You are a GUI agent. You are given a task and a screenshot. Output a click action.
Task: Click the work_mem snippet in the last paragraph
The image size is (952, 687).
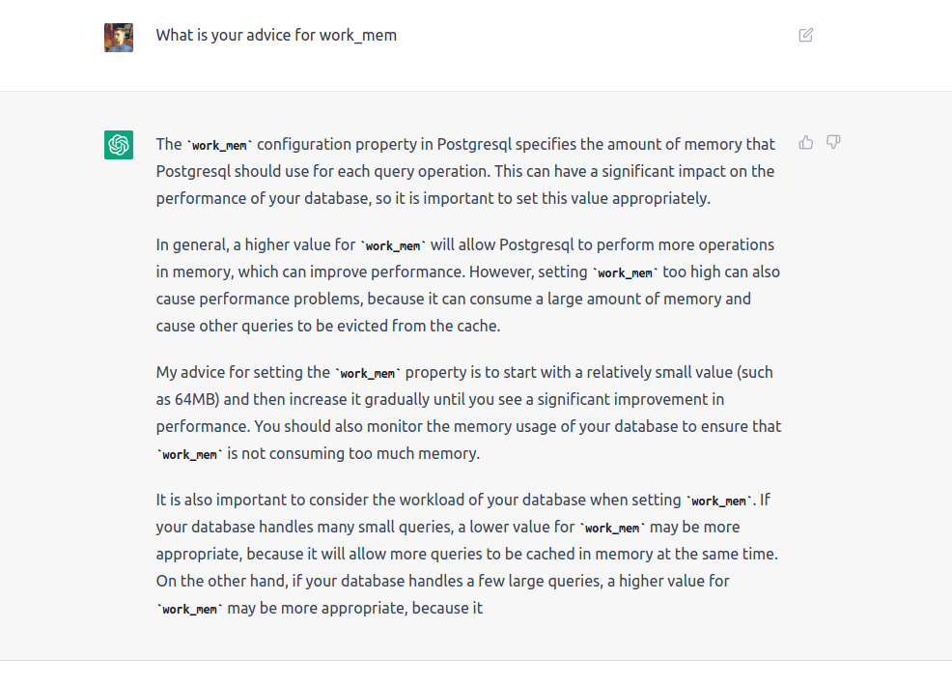(x=189, y=609)
